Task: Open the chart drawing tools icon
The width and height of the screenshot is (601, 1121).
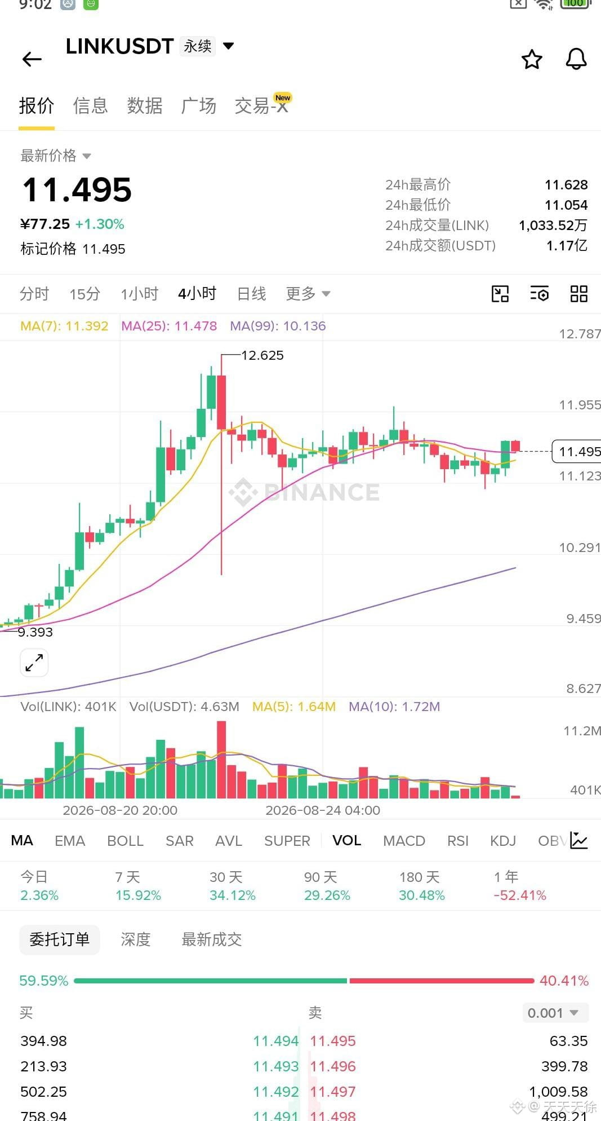Action: tap(500, 294)
